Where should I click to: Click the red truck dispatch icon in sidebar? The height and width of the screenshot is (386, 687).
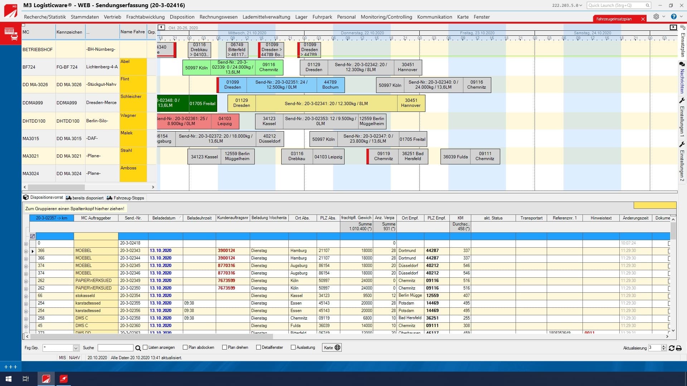11,34
